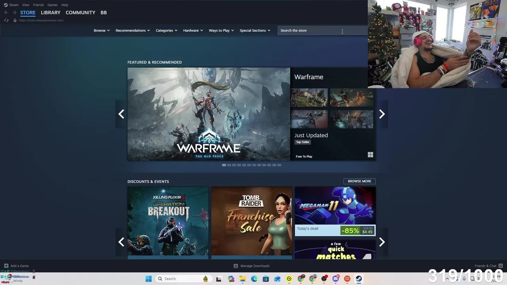Open Task View icon on the taskbar
The width and height of the screenshot is (507, 285).
(219, 279)
